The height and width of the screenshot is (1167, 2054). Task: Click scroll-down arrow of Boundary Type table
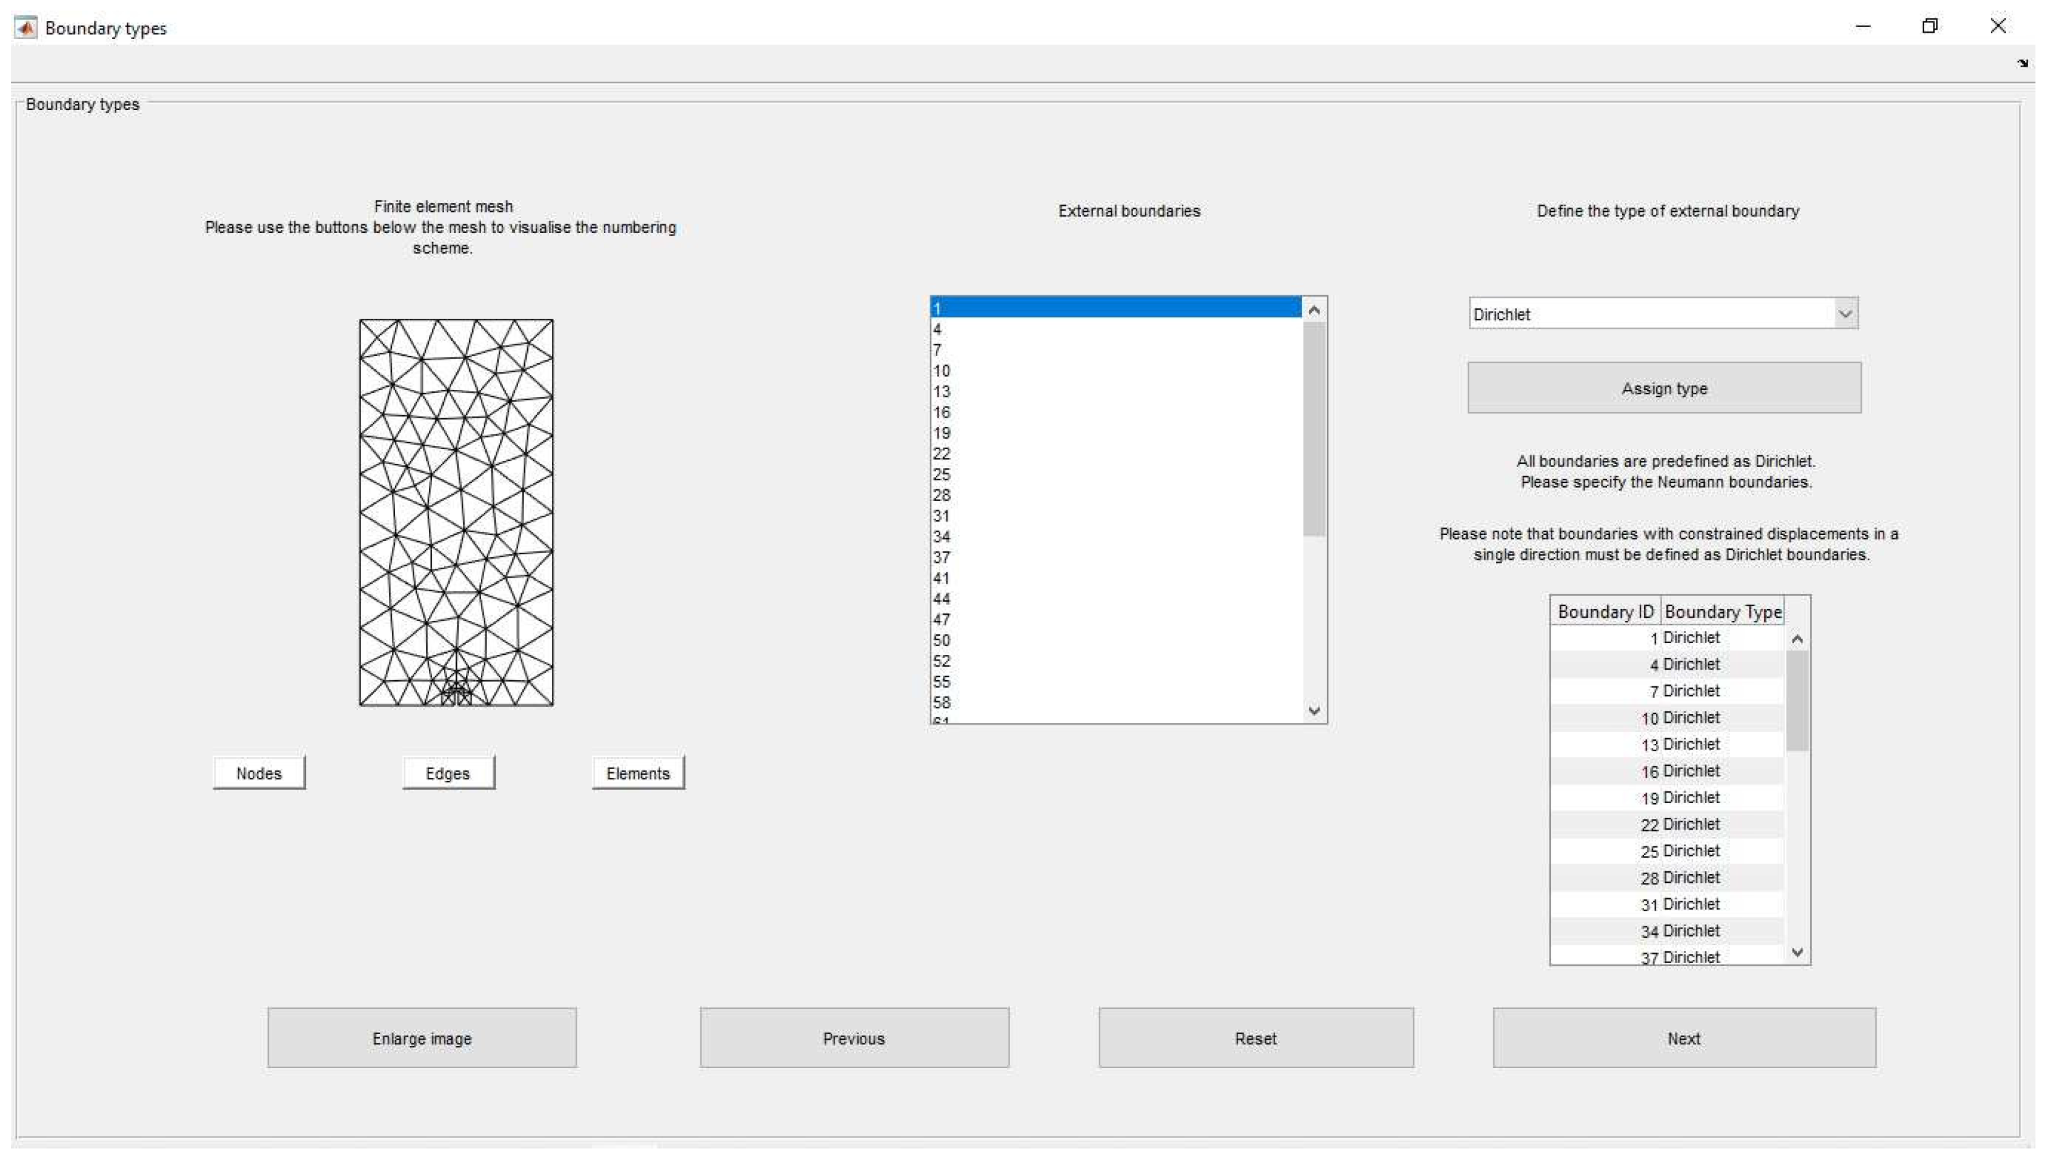click(1797, 952)
